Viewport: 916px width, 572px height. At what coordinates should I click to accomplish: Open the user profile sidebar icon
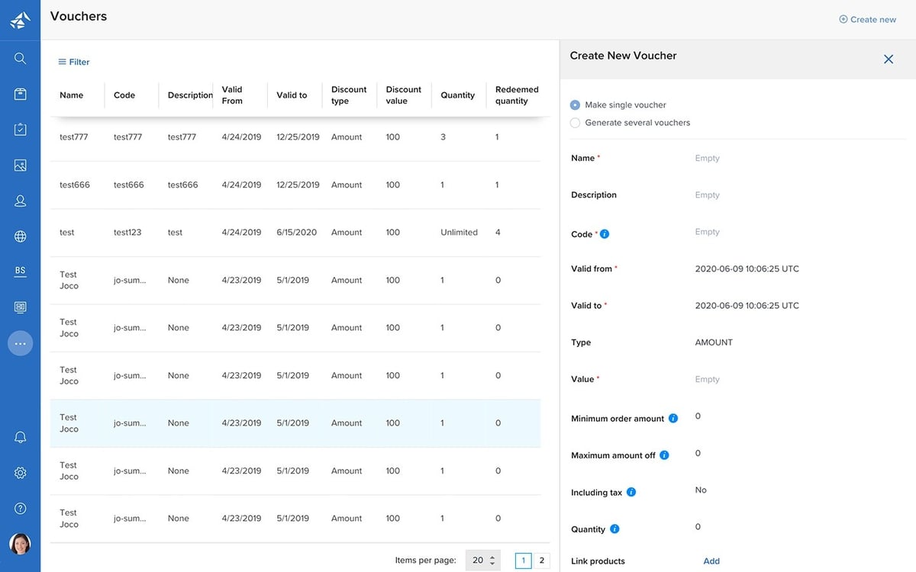tap(21, 201)
